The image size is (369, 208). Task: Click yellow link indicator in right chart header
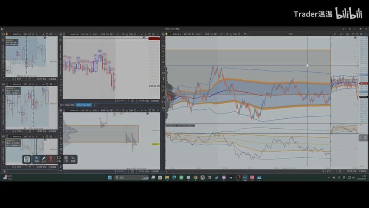tap(167, 34)
